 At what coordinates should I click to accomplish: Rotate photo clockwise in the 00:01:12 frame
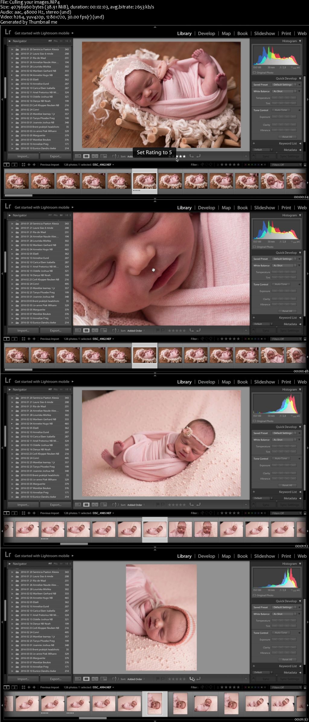199,505
